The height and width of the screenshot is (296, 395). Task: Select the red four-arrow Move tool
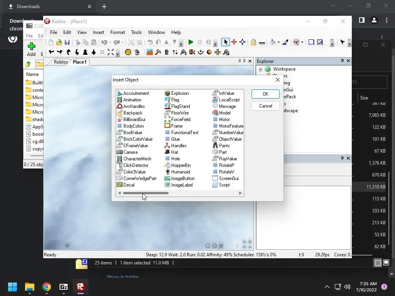[234, 42]
